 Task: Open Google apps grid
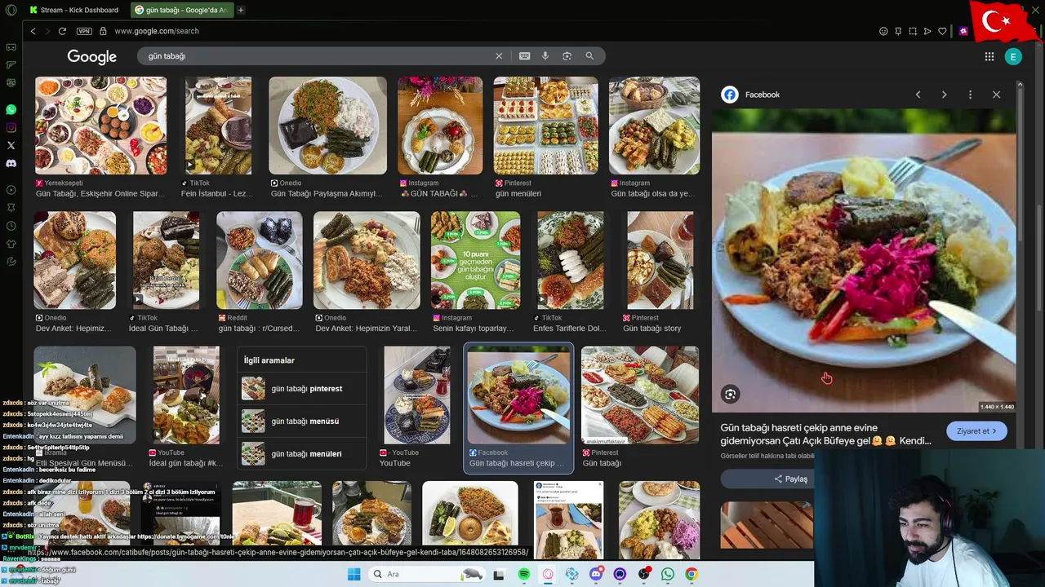coord(989,56)
